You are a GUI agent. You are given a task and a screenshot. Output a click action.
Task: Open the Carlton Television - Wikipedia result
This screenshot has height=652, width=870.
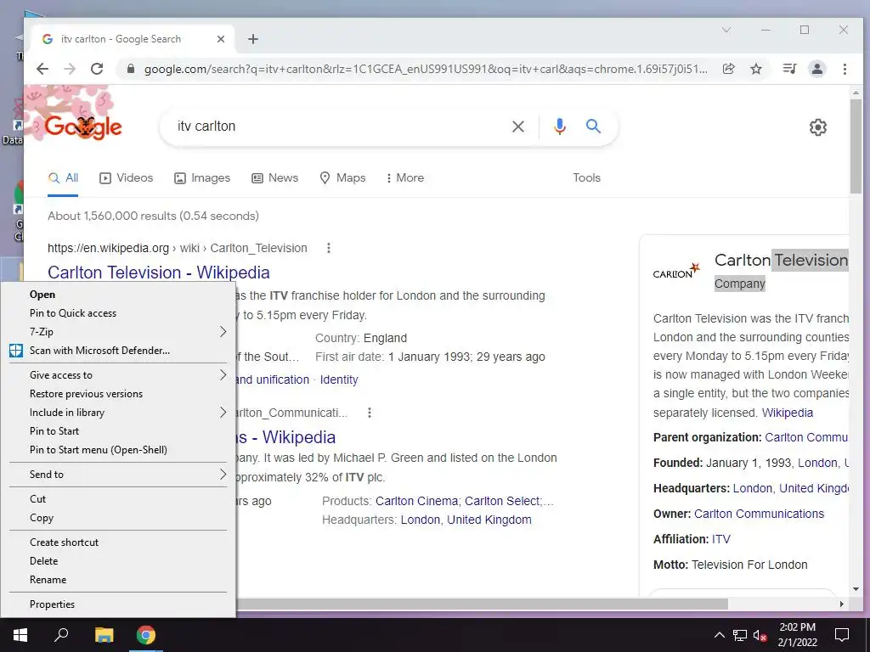tap(159, 273)
